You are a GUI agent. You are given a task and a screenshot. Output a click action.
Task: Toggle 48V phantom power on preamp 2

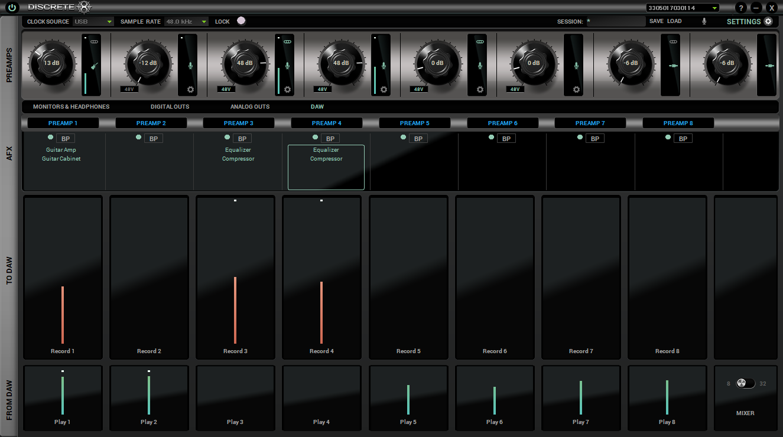129,89
